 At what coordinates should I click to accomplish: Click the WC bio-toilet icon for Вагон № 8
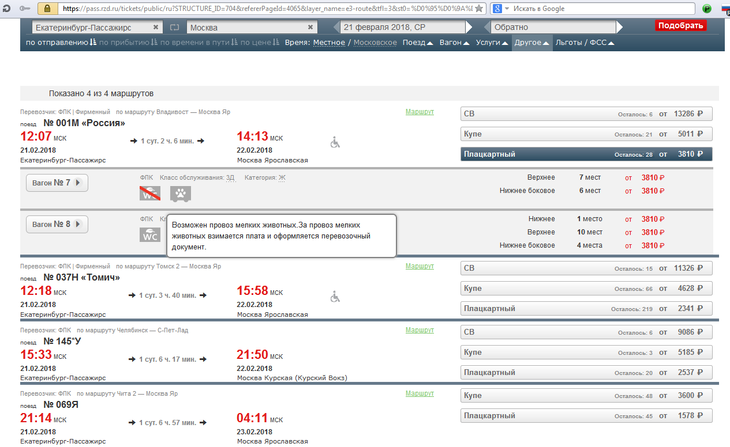coord(149,234)
